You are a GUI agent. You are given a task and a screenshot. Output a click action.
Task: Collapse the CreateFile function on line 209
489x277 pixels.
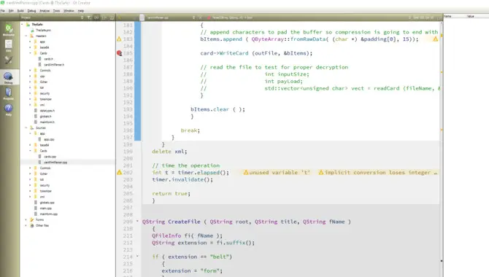137,221
